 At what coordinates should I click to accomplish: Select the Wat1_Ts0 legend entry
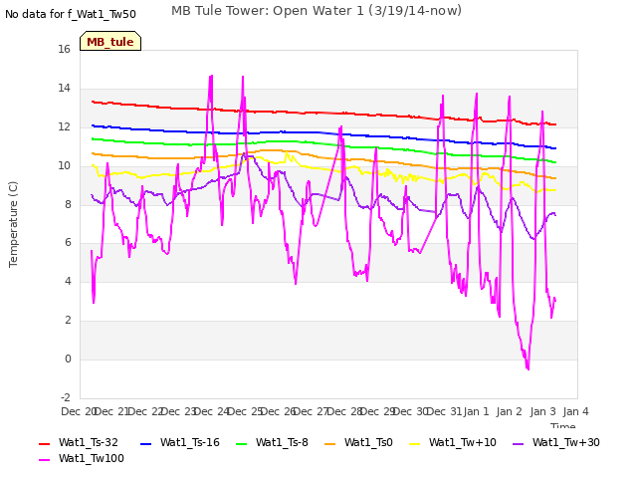[358, 442]
